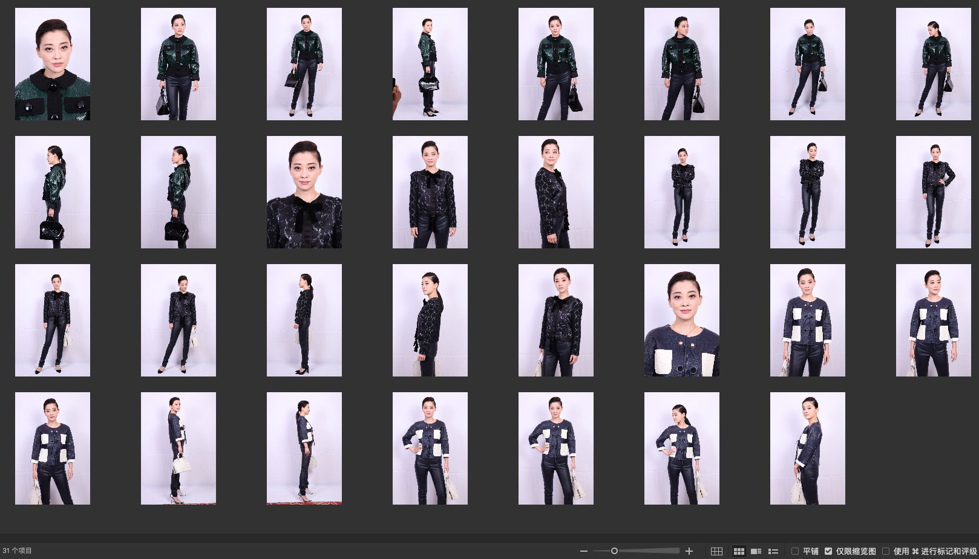Click the thumbnail size slider handle
979x559 pixels.
(614, 551)
